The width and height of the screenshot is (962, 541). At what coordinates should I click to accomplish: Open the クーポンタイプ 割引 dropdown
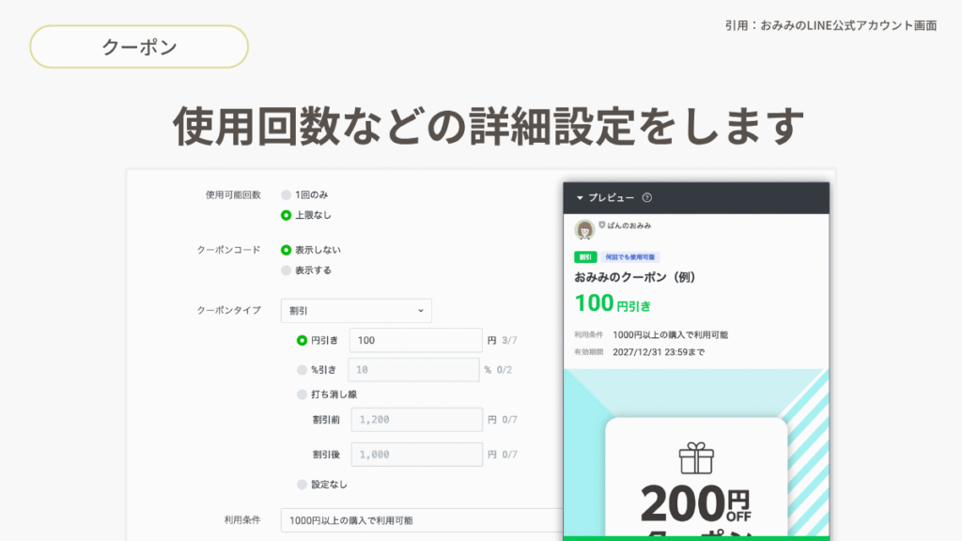pyautogui.click(x=356, y=311)
